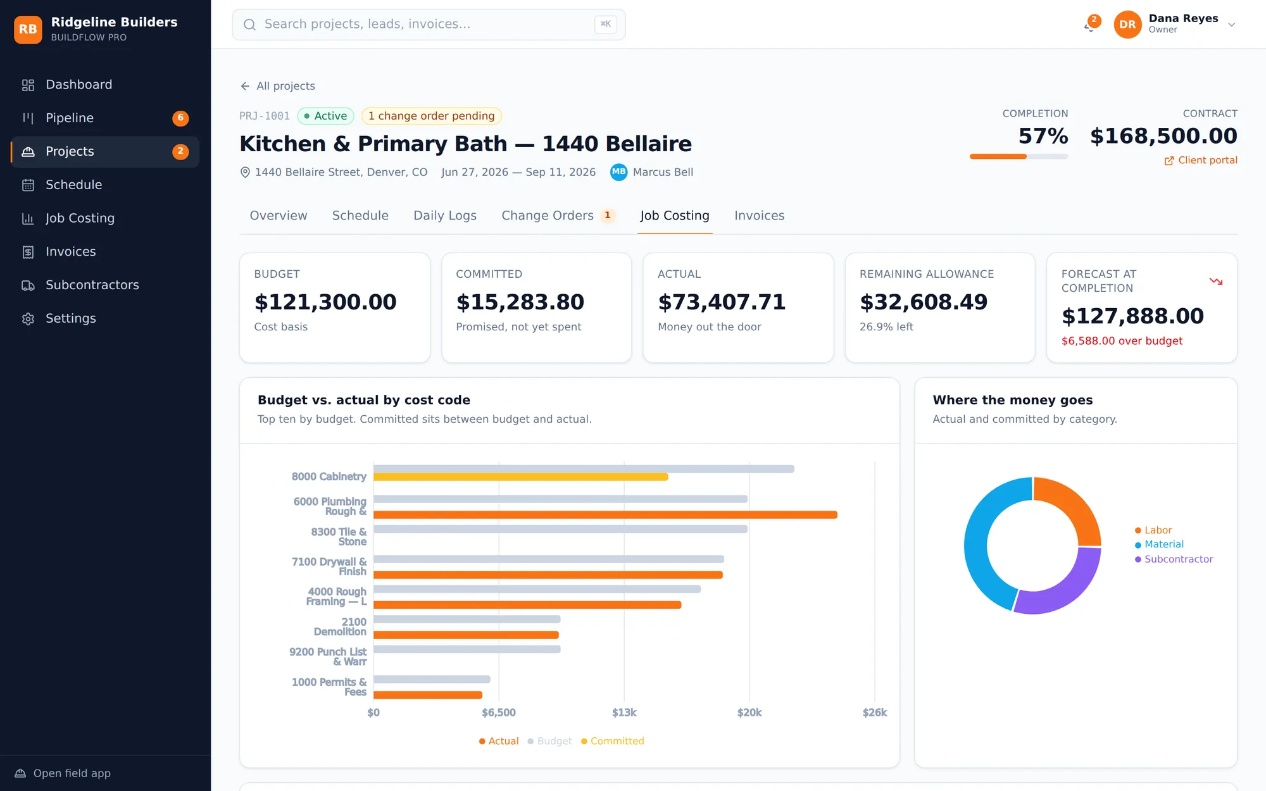Toggle the Committed series in chart legend

coord(613,741)
